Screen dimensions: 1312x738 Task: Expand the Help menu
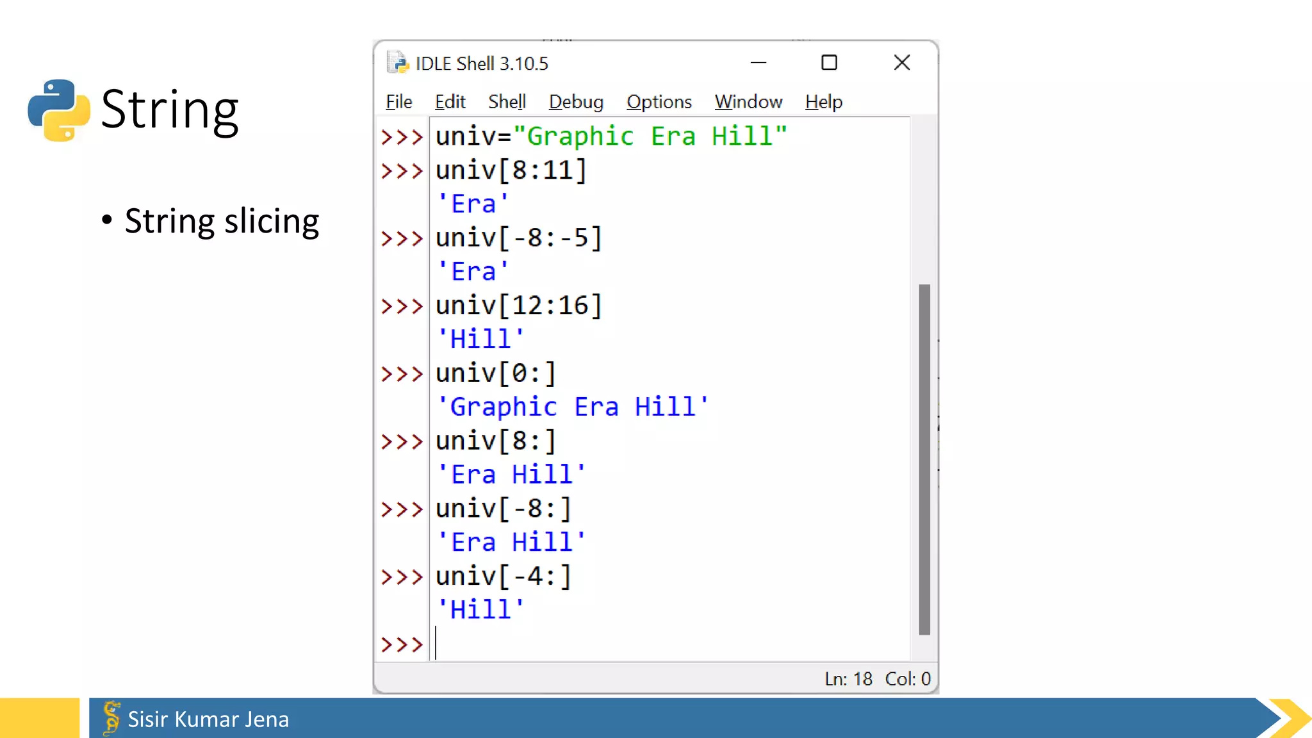(823, 102)
